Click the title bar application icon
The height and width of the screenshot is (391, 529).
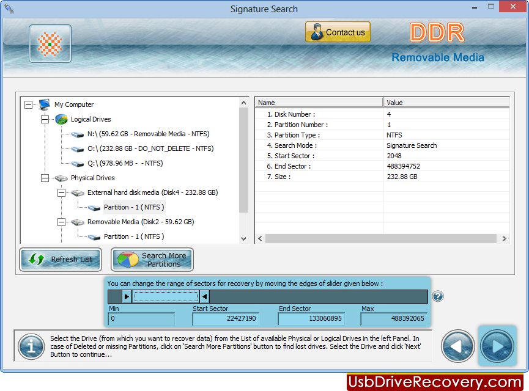(9, 9)
